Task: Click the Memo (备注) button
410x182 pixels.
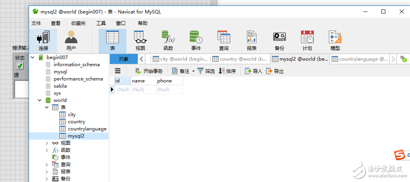Action: click(181, 71)
